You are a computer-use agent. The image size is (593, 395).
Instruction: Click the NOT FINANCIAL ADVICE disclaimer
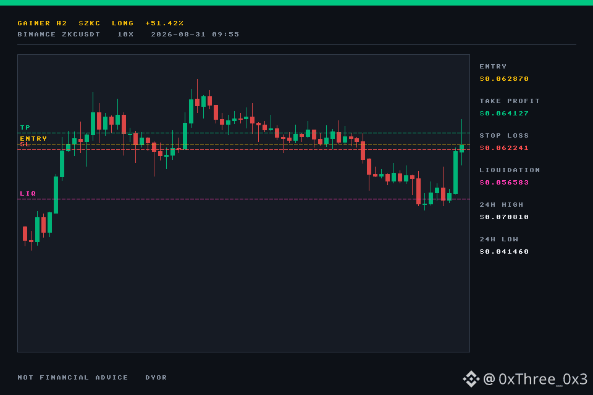tap(73, 378)
